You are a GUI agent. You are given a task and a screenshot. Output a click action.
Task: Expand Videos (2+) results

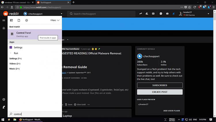pos(15,64)
